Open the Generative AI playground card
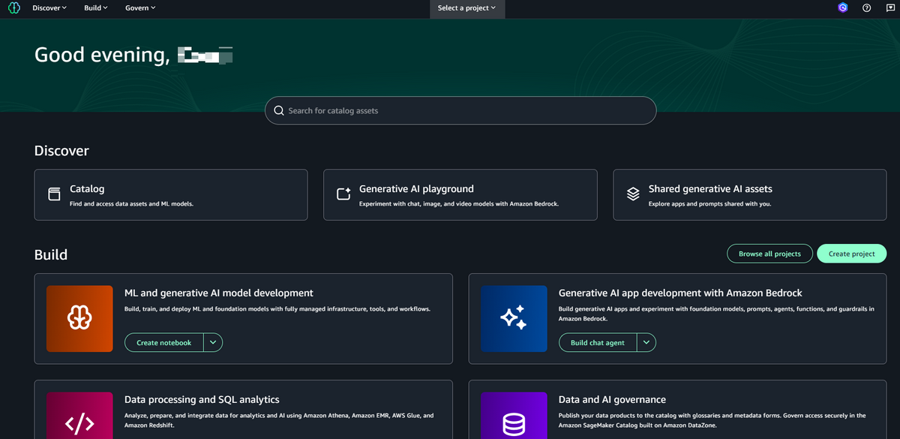Image resolution: width=900 pixels, height=439 pixels. pos(460,194)
